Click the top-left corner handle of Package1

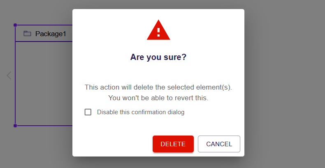click(15, 25)
